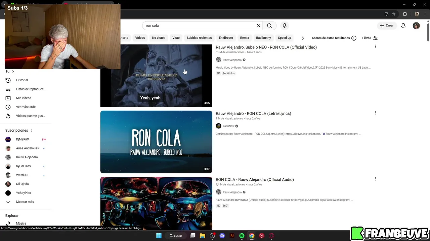Start voice search with the microphone icon
This screenshot has width=430, height=241.
(x=285, y=26)
